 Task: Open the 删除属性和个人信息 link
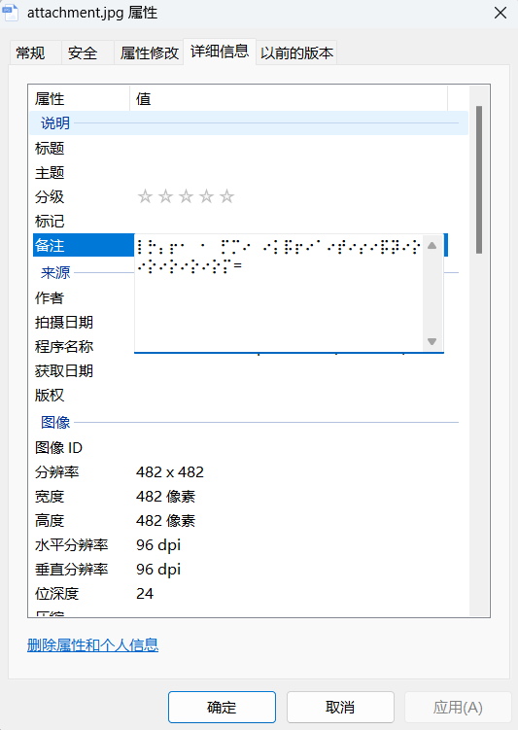[92, 644]
